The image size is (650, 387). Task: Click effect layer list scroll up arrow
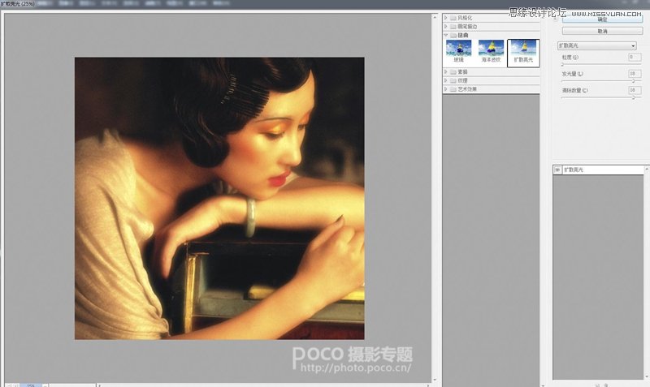646,169
